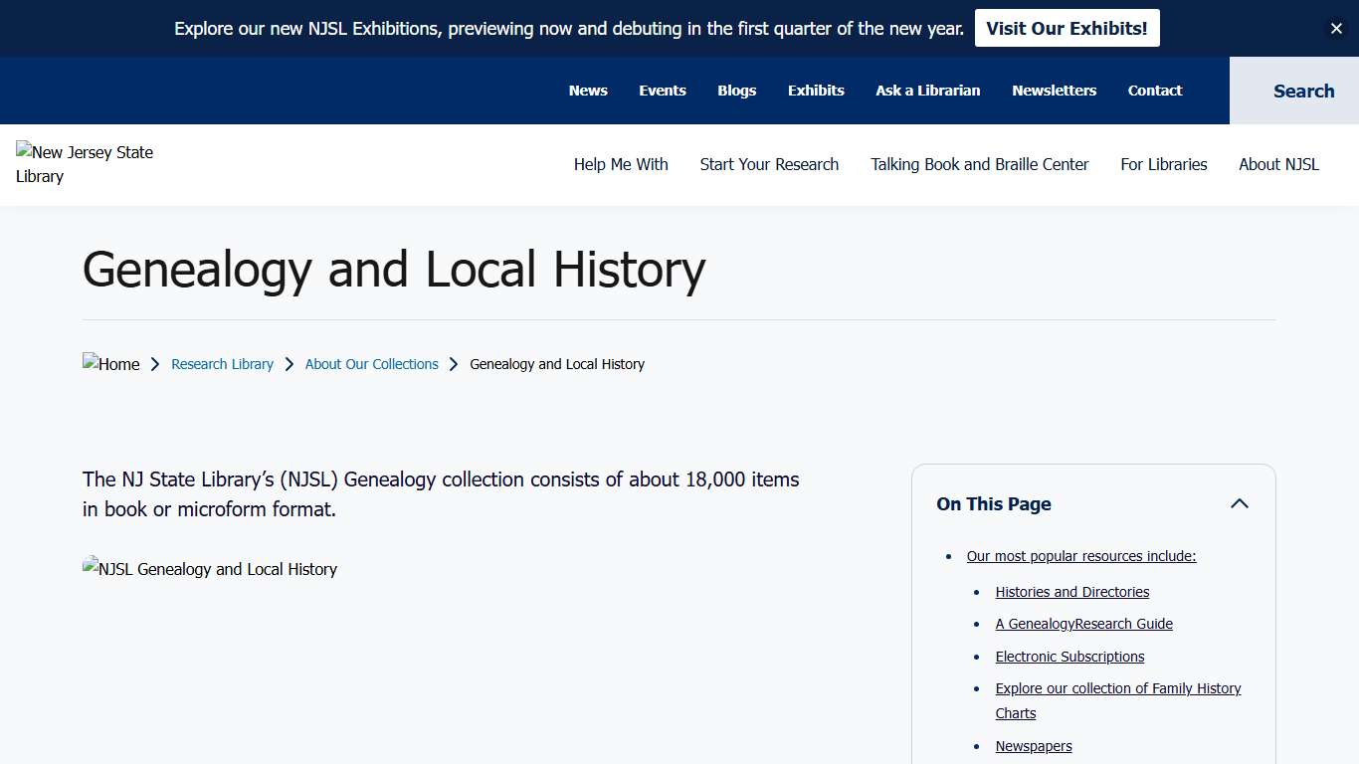1359x764 pixels.
Task: Open the Histories and Directories link
Action: pyautogui.click(x=1072, y=592)
